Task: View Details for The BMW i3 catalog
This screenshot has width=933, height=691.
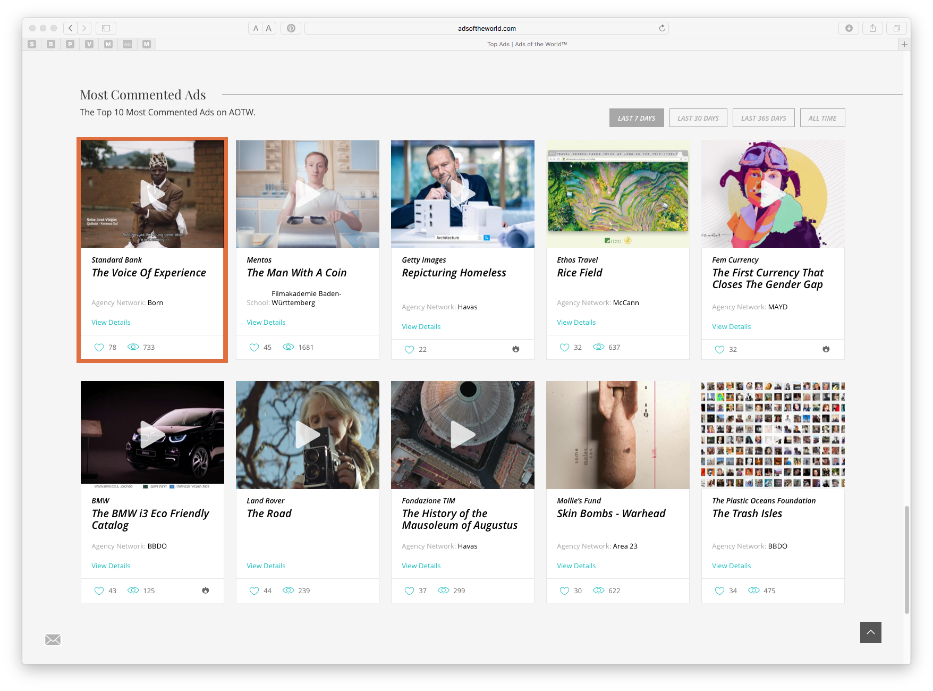Action: point(111,566)
